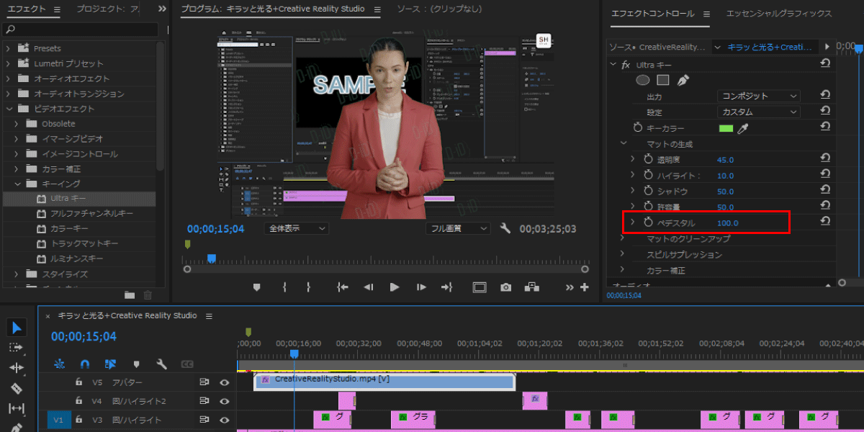
Task: Select the CreativeRealityStudio.mp4 clip in timeline
Action: pyautogui.click(x=384, y=381)
